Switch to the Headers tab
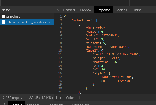 click(x=69, y=10)
